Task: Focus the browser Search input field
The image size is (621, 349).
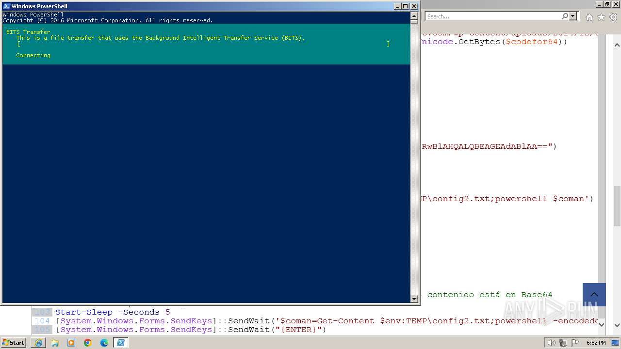Action: (493, 16)
